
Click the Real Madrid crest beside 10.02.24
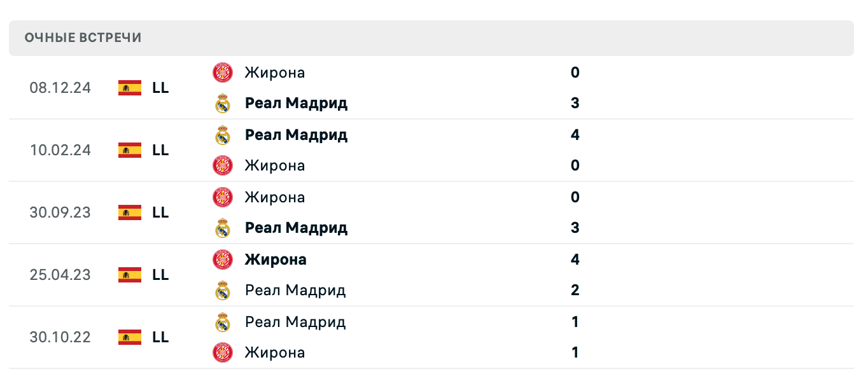[x=222, y=135]
